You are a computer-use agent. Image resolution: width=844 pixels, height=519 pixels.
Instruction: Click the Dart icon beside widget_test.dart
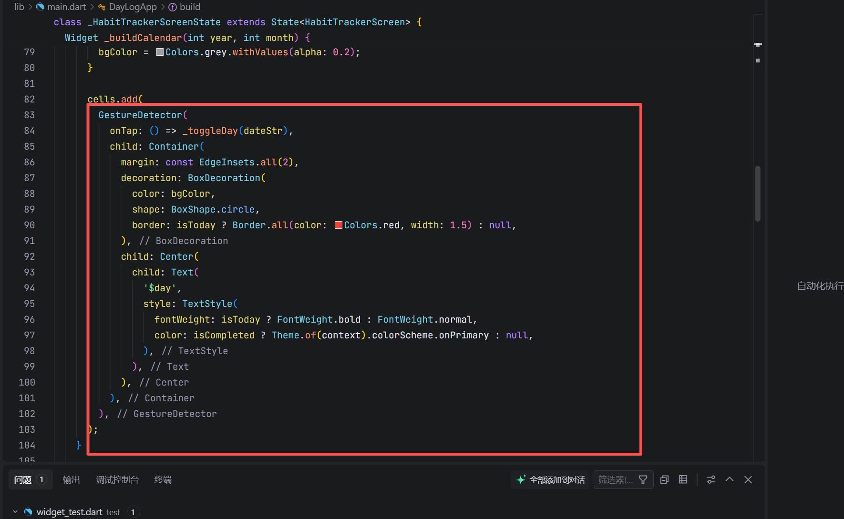point(28,512)
